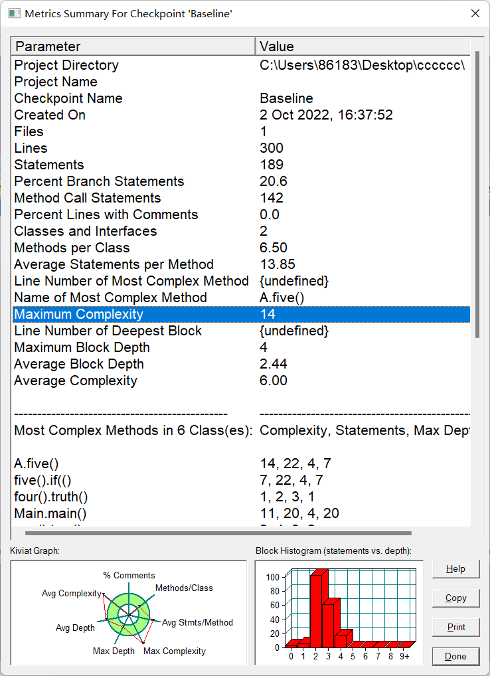The height and width of the screenshot is (676, 490).
Task: Select the Checkpoint Name row
Action: click(241, 98)
